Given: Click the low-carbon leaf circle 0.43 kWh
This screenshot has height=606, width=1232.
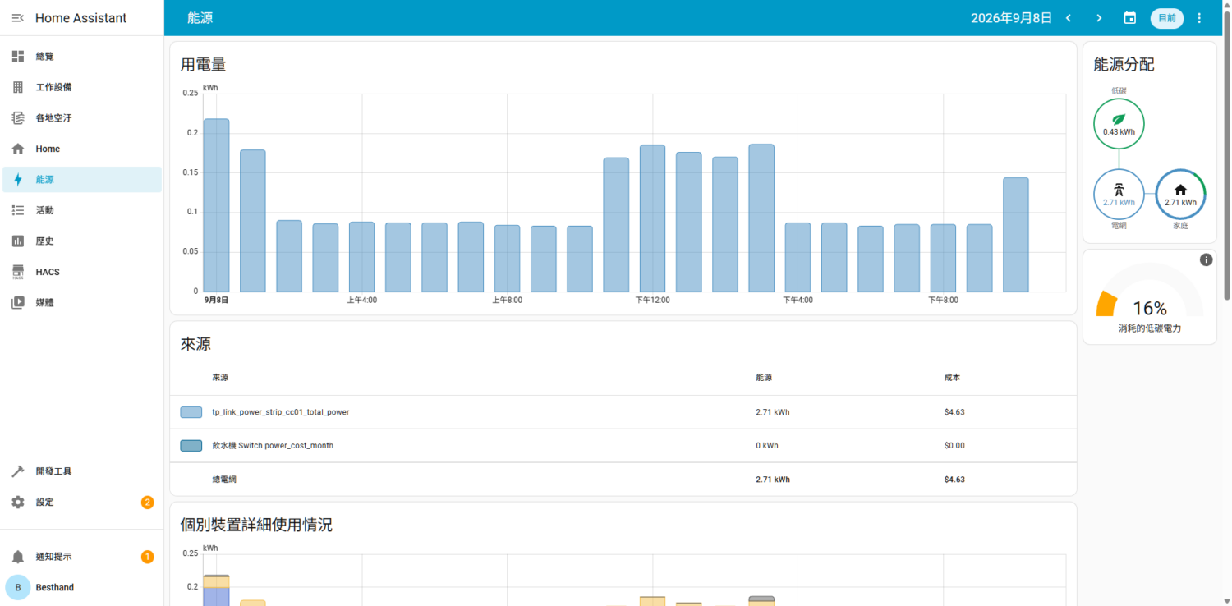Looking at the screenshot, I should (x=1119, y=124).
